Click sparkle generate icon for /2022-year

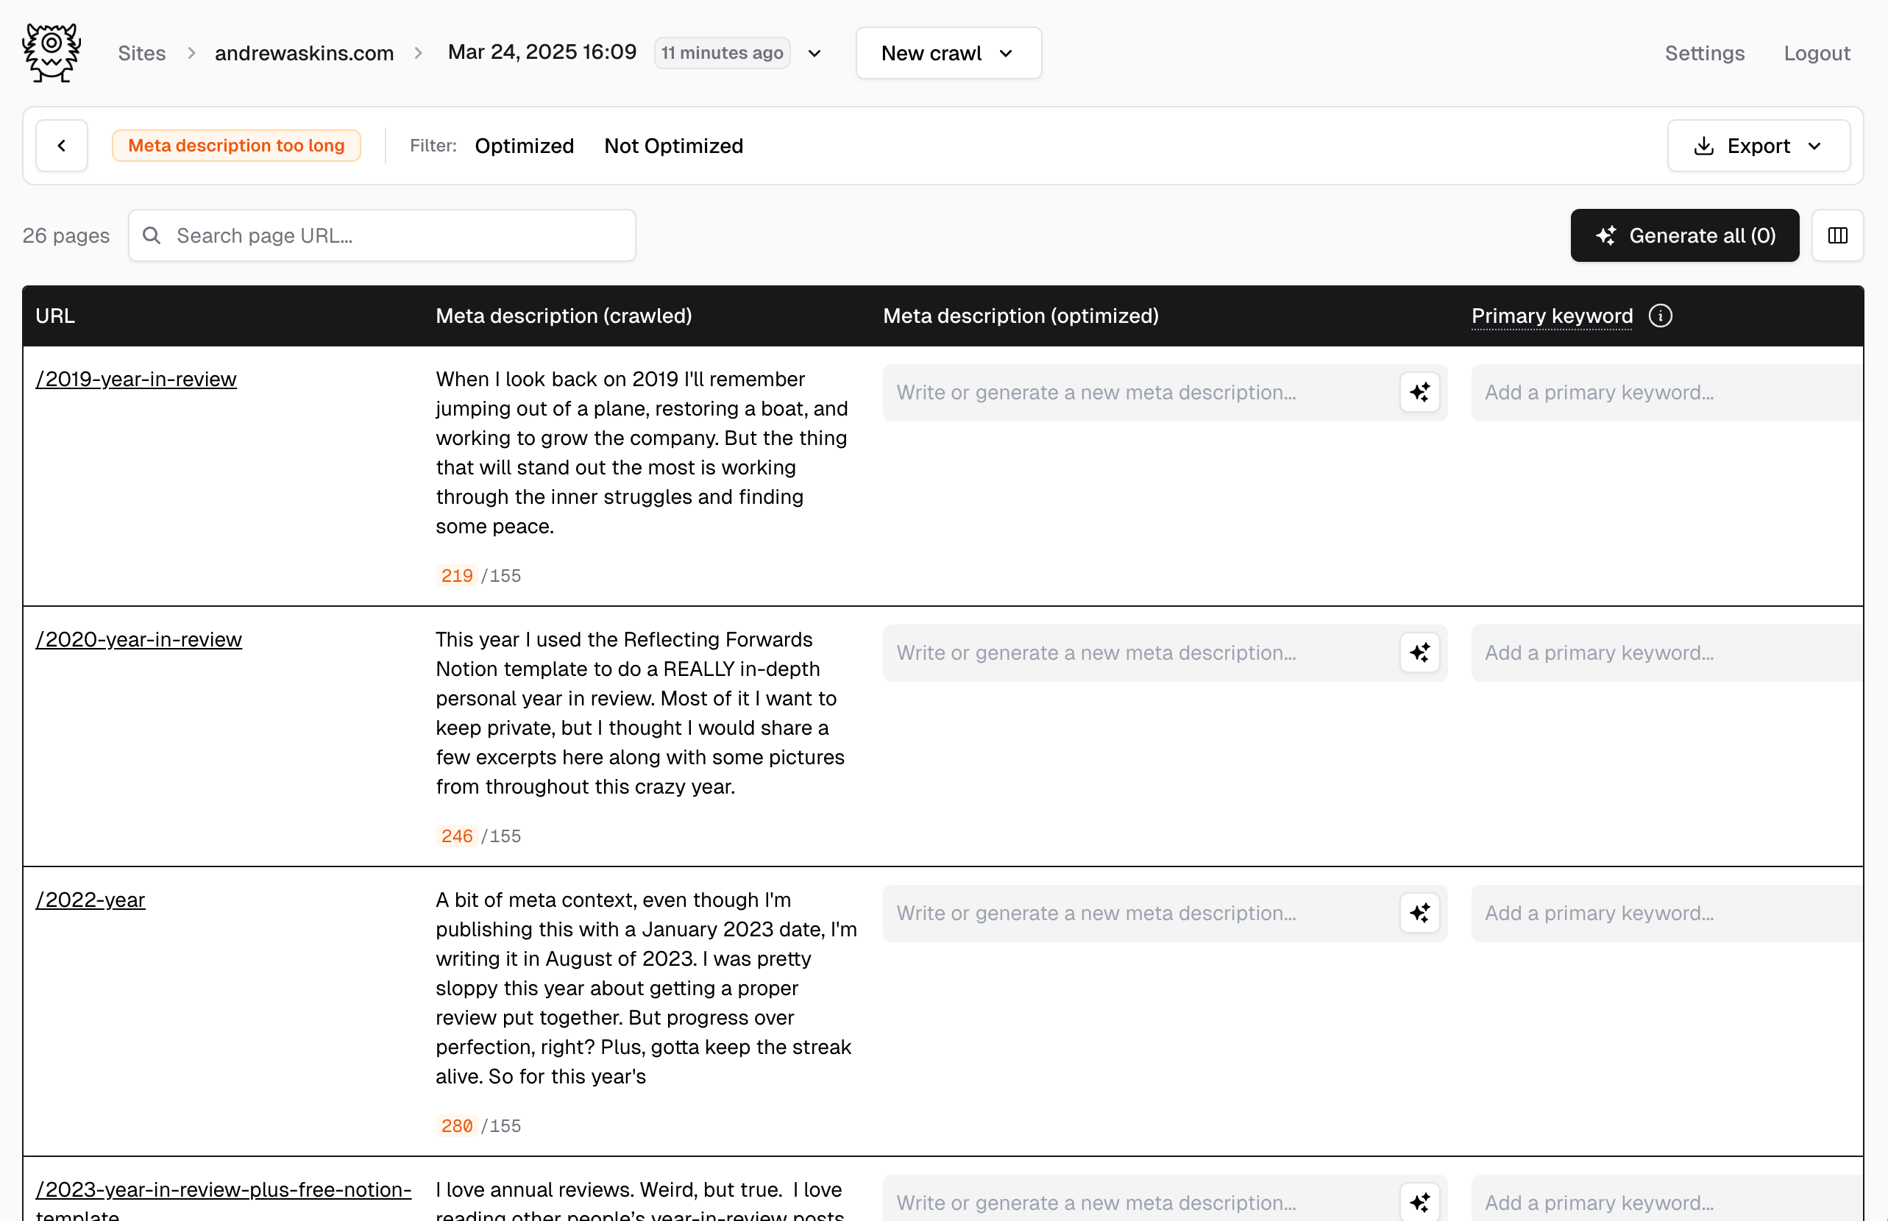coord(1419,913)
